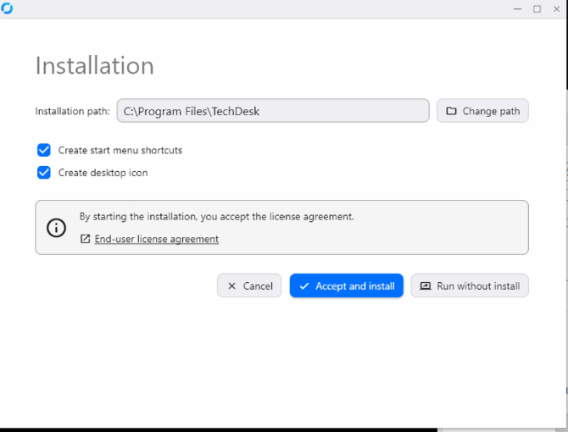
Task: Click the TechDesk logo in the title bar
Action: pyautogui.click(x=7, y=8)
